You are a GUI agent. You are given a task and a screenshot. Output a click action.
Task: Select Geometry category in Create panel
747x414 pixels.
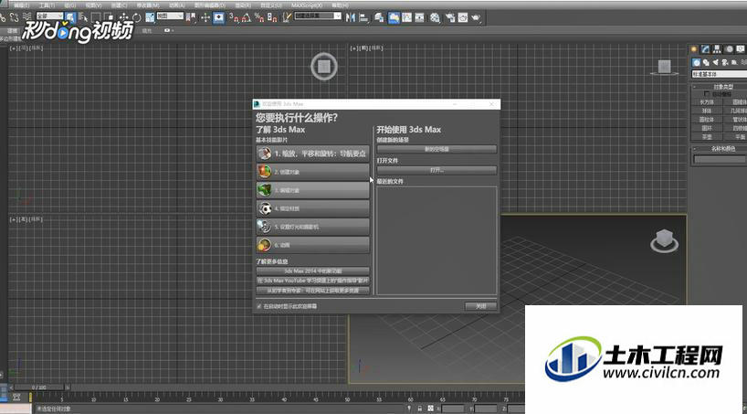(697, 62)
